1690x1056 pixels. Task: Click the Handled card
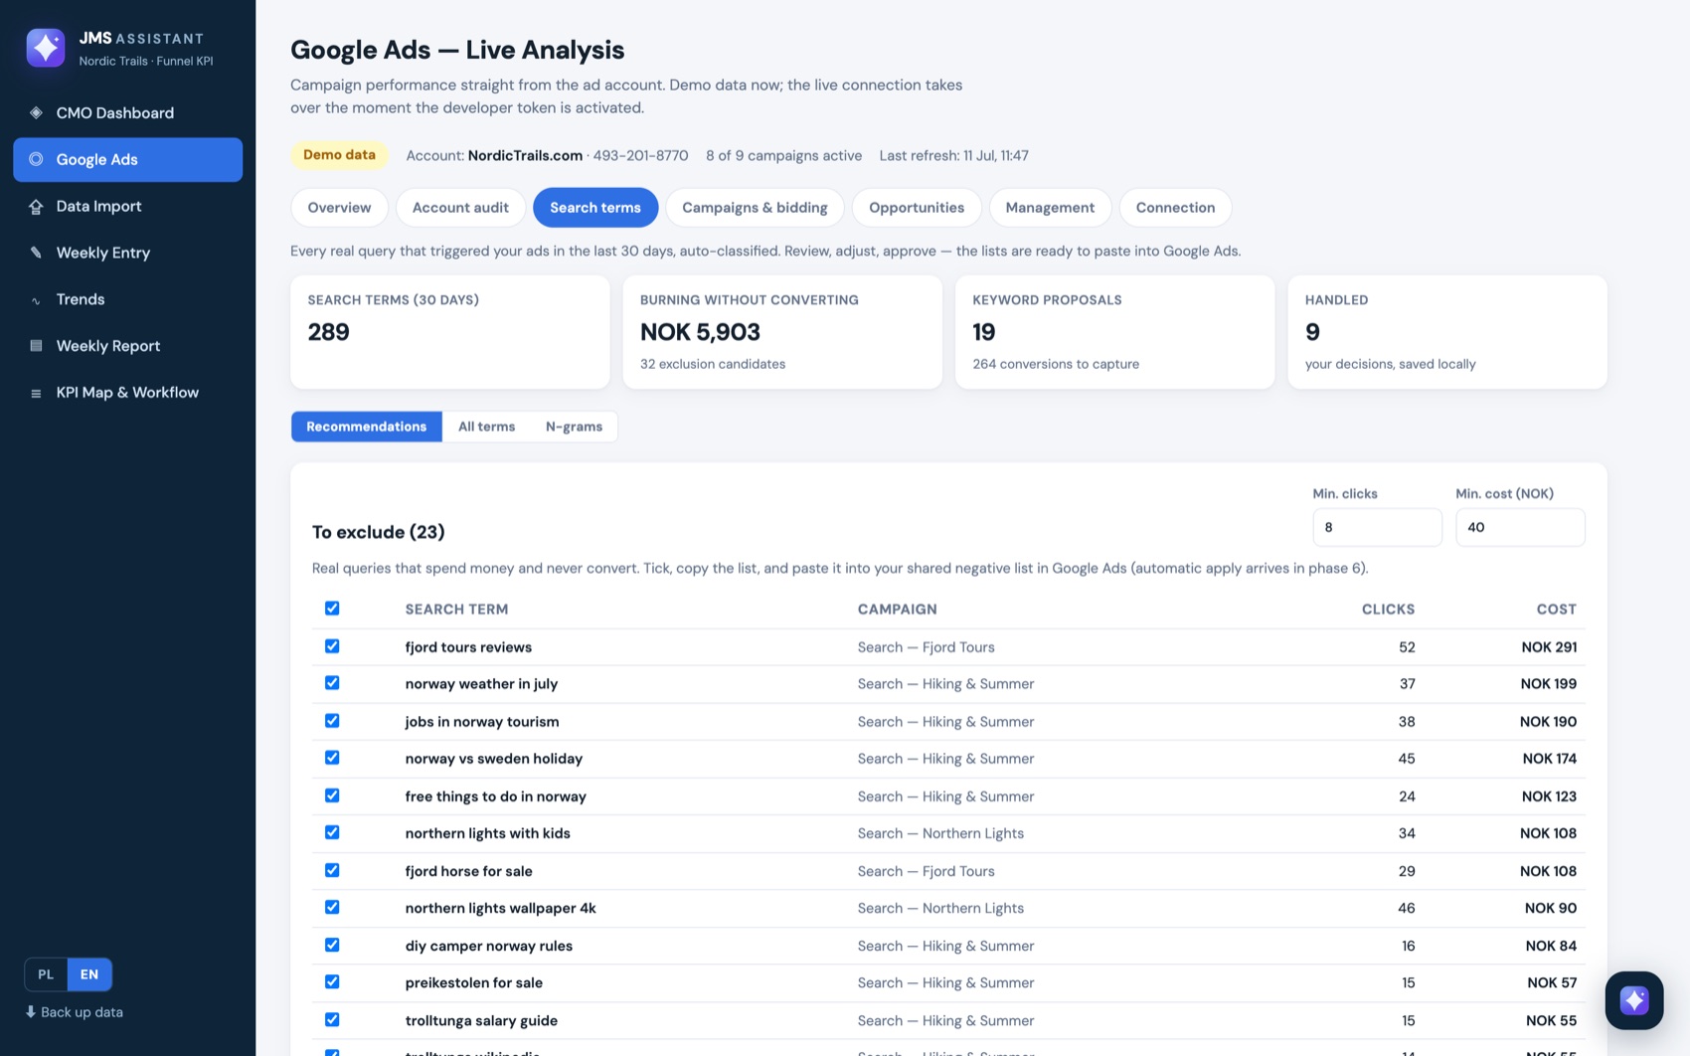point(1447,332)
